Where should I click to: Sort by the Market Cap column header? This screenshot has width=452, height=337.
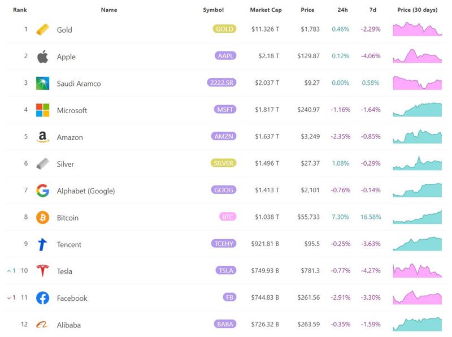266,10
